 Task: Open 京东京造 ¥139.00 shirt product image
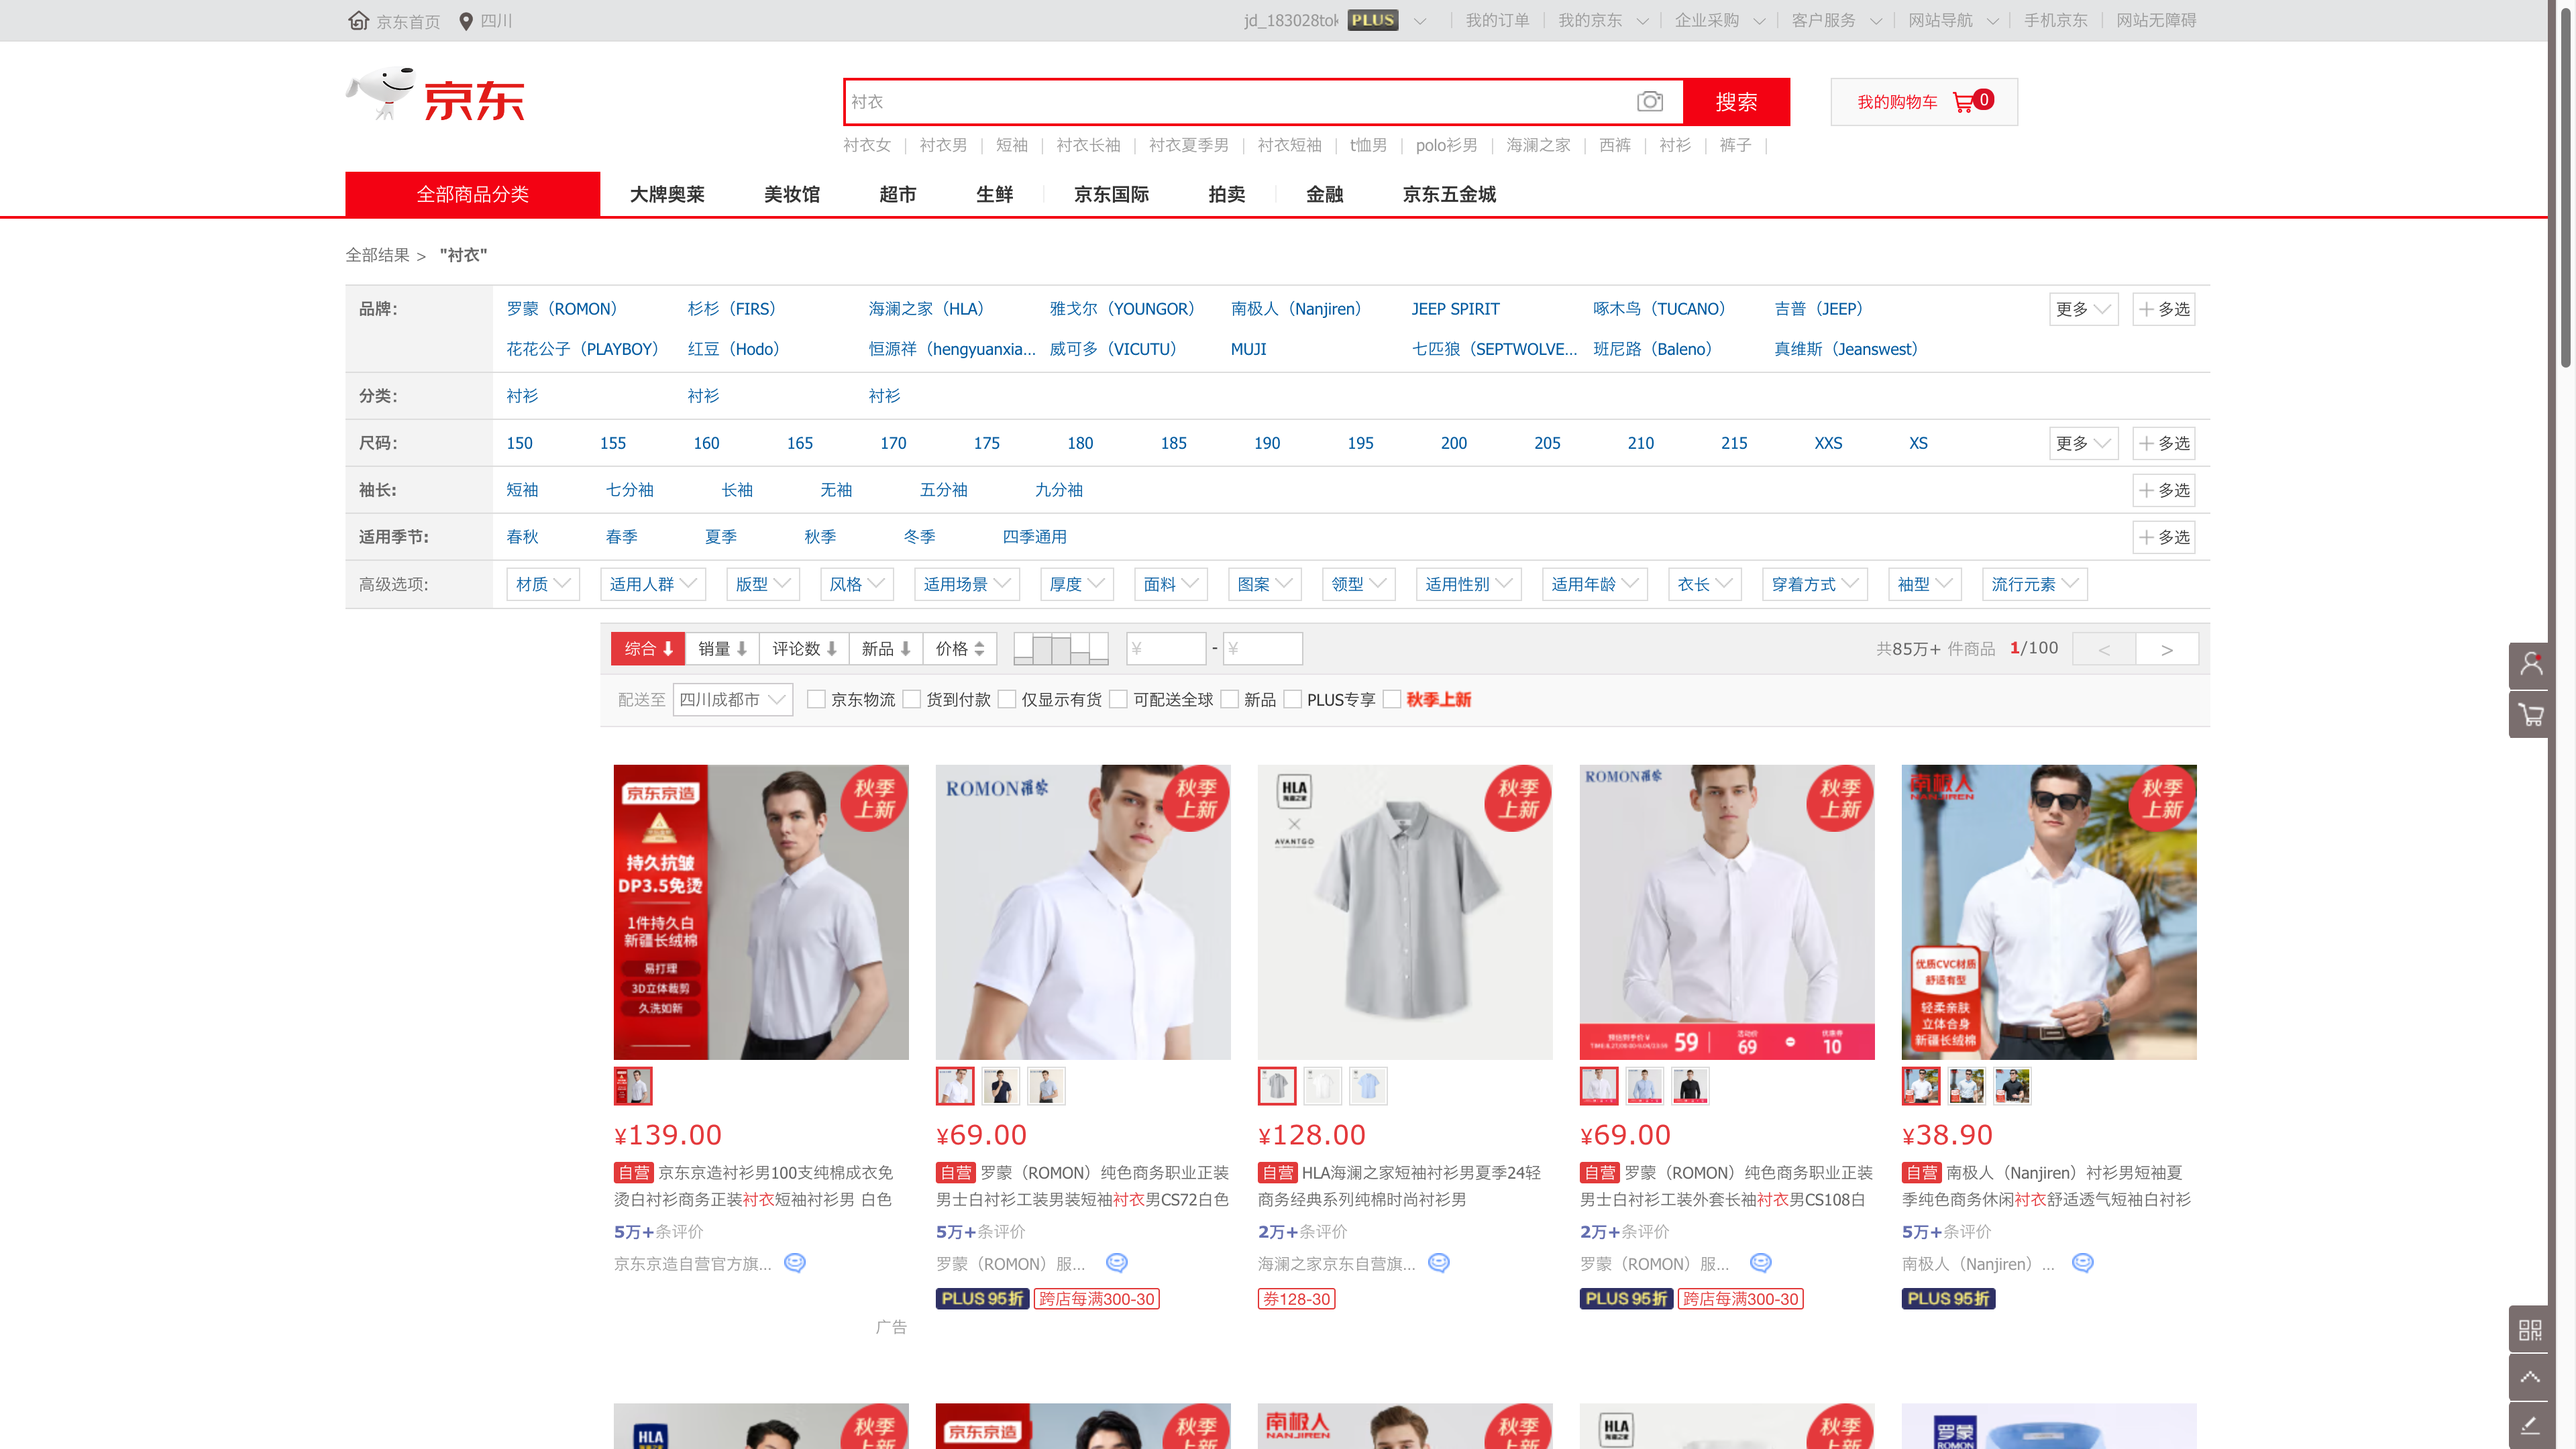pos(761,912)
